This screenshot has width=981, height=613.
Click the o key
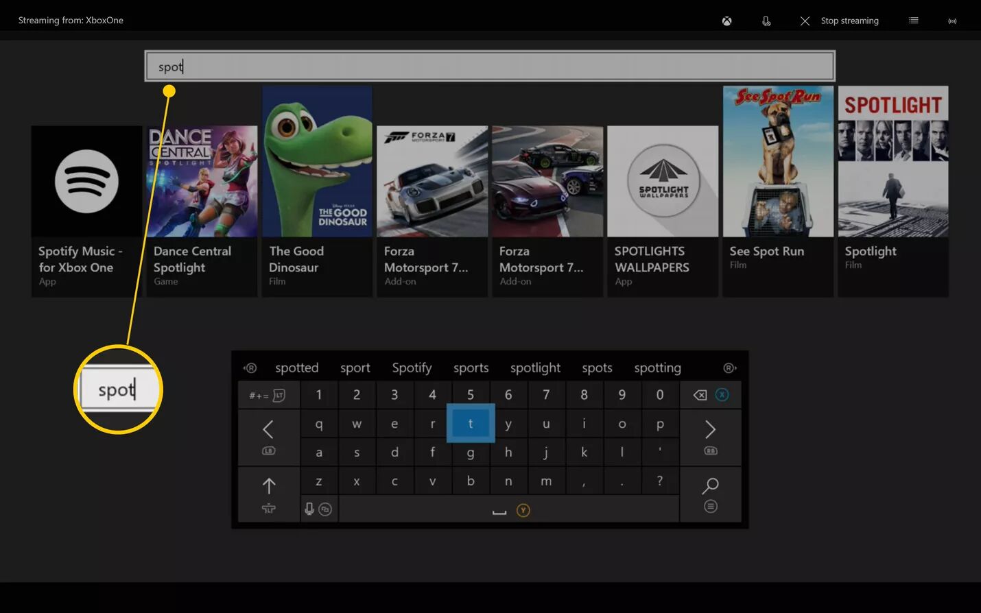pos(622,424)
